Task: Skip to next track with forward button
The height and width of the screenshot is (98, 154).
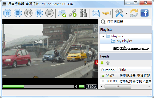Action: (x=39, y=13)
